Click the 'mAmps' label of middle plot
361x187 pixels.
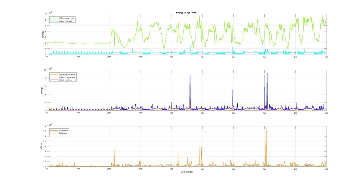42,90
